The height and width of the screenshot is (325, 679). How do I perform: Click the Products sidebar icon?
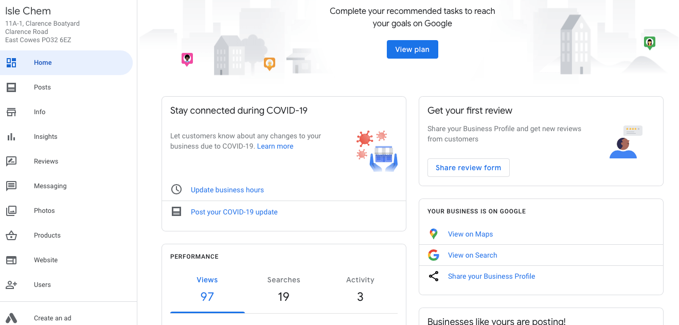pyautogui.click(x=11, y=235)
